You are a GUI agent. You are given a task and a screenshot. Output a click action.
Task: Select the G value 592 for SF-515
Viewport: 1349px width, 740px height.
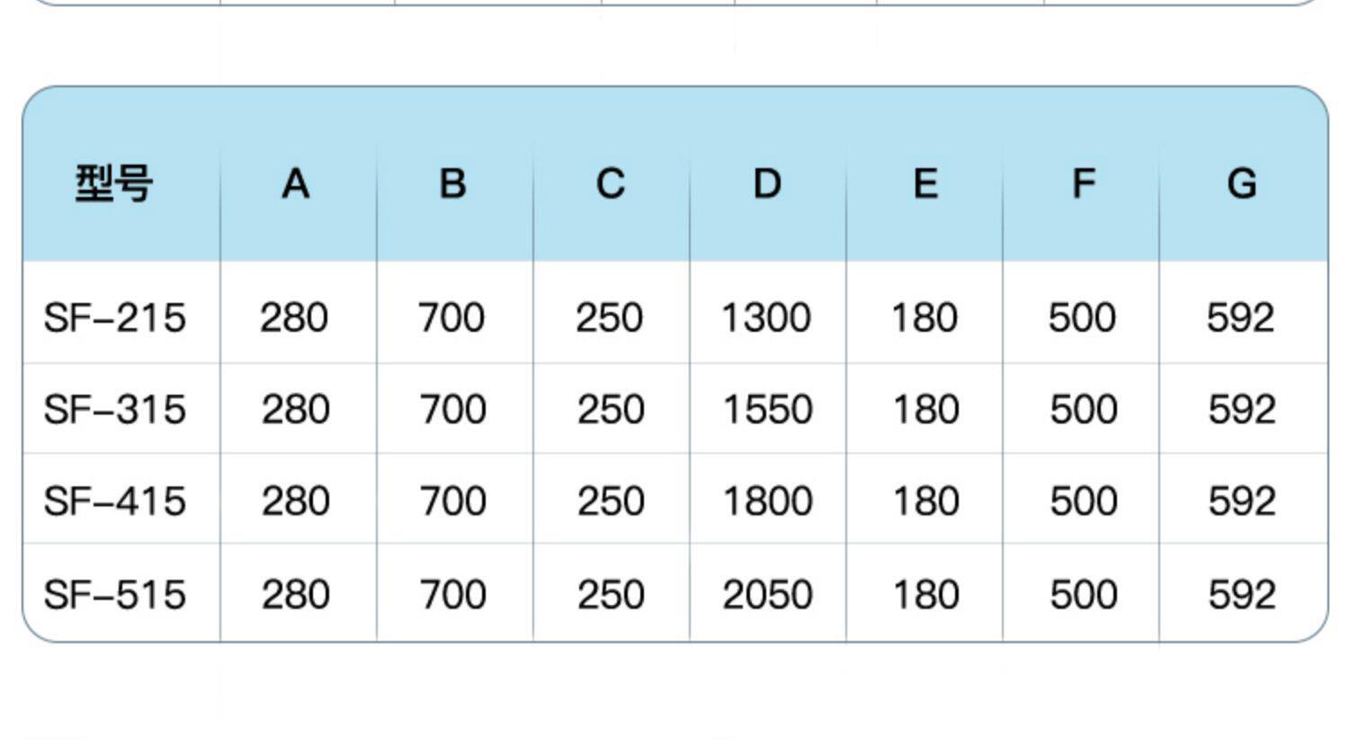pos(1242,595)
